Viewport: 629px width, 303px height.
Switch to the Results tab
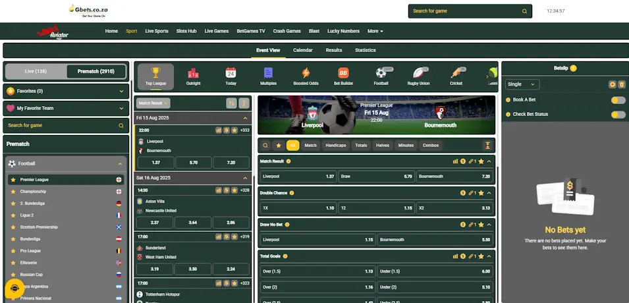tap(334, 50)
